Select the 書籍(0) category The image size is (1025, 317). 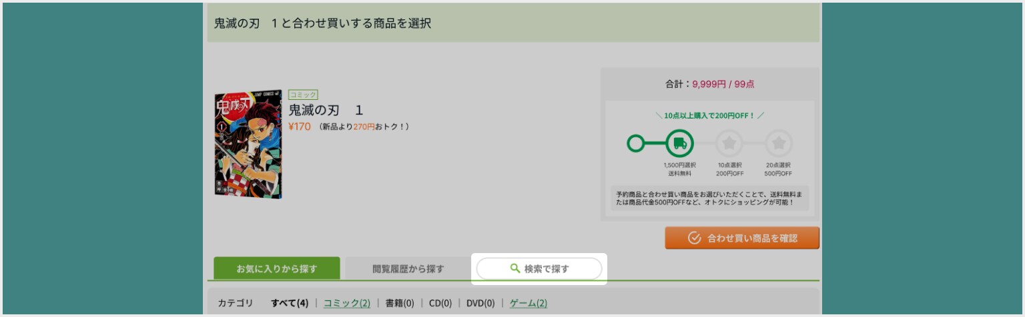(x=399, y=303)
